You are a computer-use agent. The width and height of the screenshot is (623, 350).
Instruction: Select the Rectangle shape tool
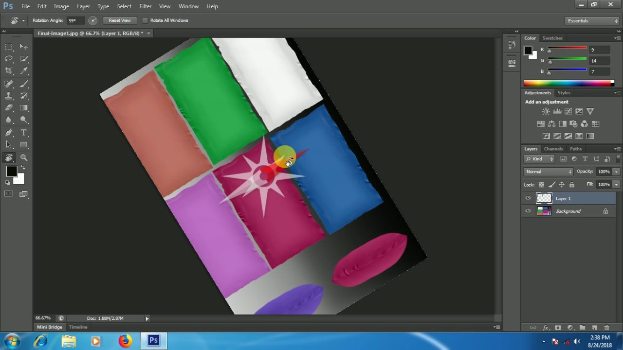point(23,144)
